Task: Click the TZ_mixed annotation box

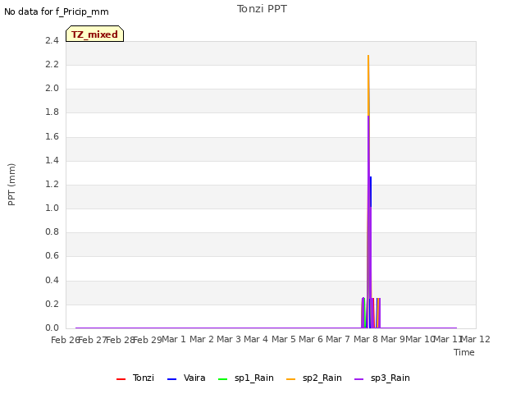Action: coord(95,34)
